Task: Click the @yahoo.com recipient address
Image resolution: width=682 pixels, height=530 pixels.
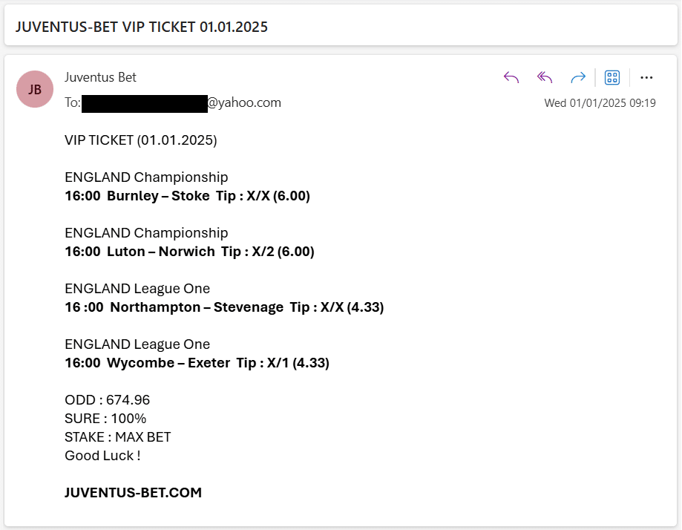Action: click(244, 102)
